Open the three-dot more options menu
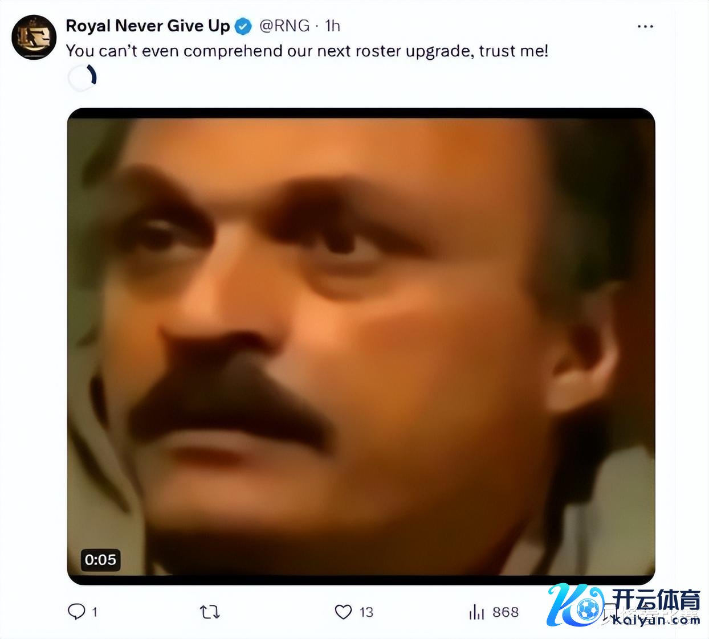709x639 pixels. 645,27
